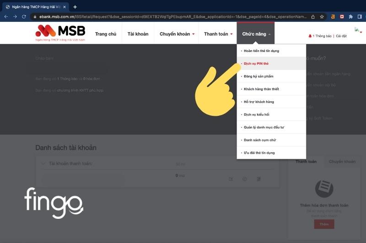Viewport: 366px width, 243px height.
Task: Select Khách hàng thân thiết
Action: click(x=271, y=89)
